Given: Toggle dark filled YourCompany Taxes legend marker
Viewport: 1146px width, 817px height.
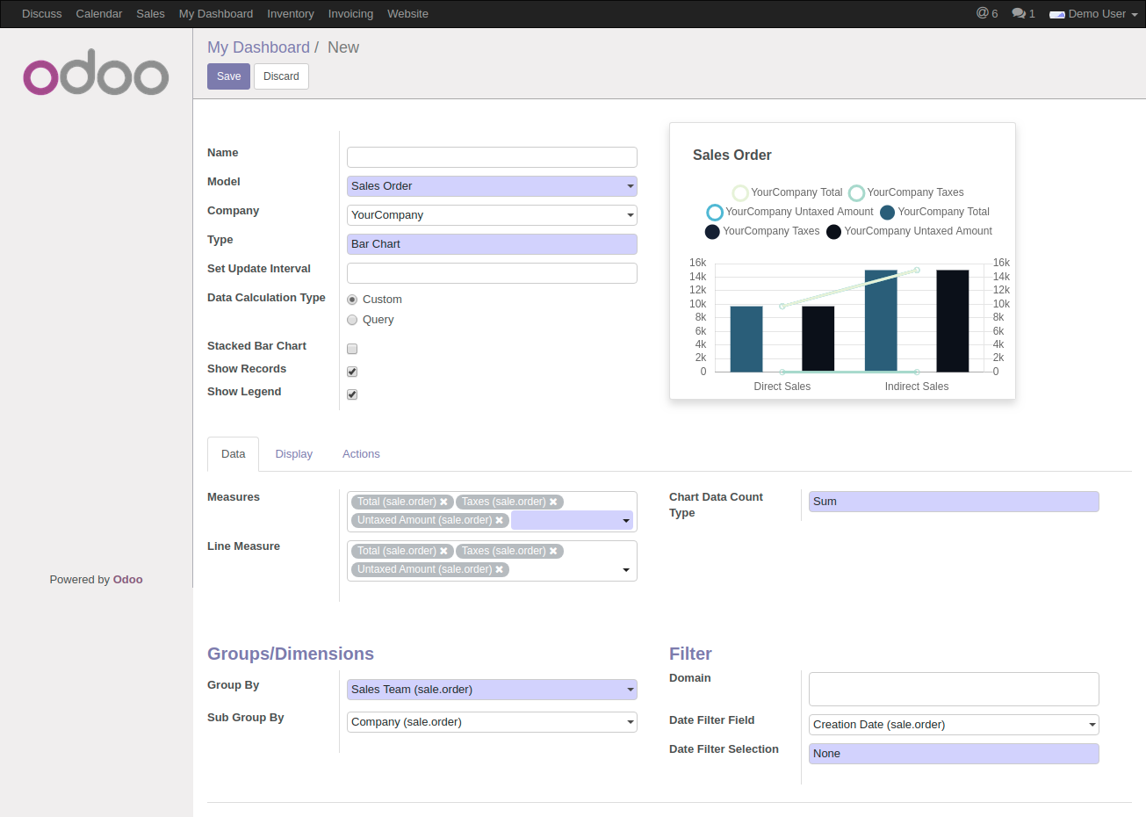Looking at the screenshot, I should [712, 231].
